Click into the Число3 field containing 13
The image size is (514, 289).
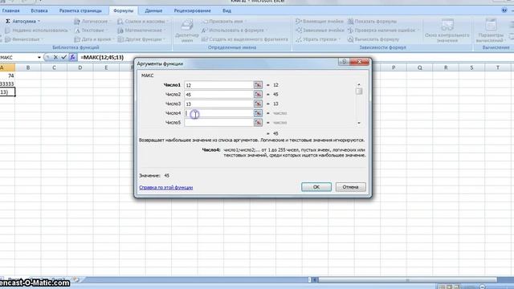point(218,104)
